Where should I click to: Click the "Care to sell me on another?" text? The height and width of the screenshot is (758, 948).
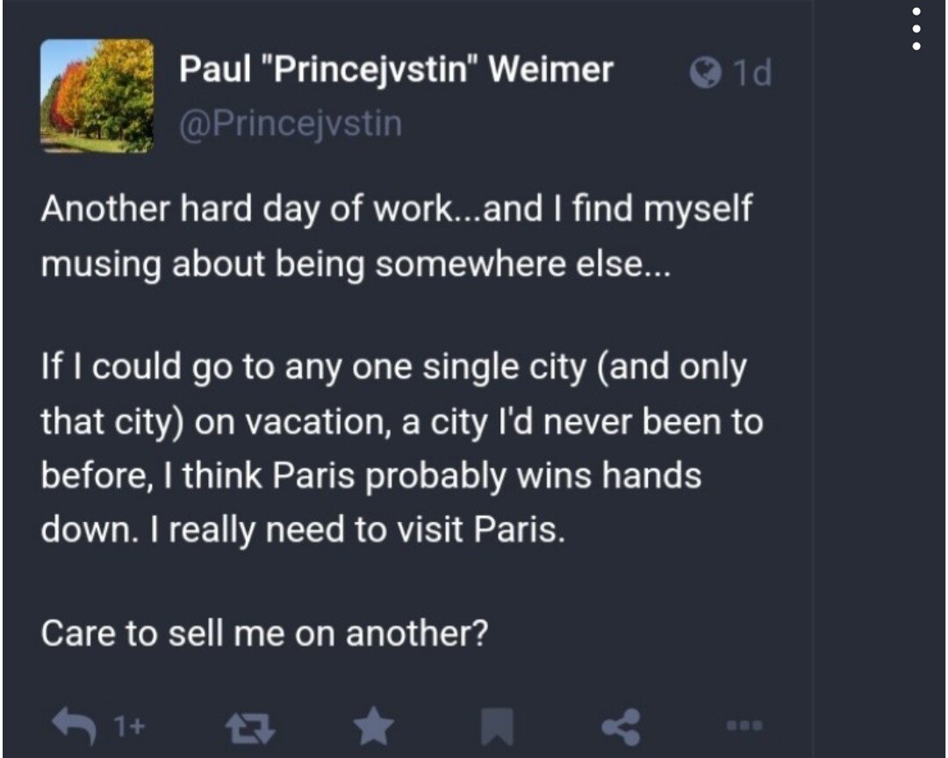[263, 633]
